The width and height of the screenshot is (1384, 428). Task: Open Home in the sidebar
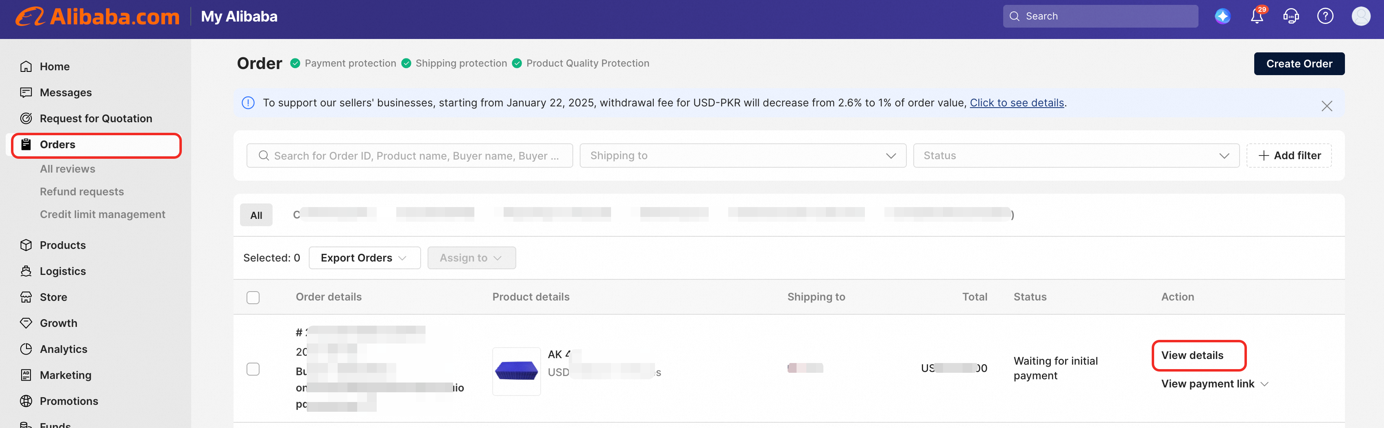[54, 67]
